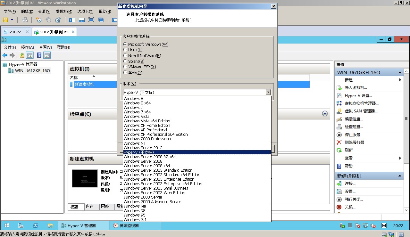Choose Windows Server 2008 R2 x64 in list
The width and height of the screenshot is (410, 237).
tap(197, 157)
